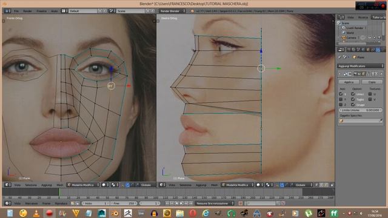Remove the modifier with X icon

click(x=381, y=74)
